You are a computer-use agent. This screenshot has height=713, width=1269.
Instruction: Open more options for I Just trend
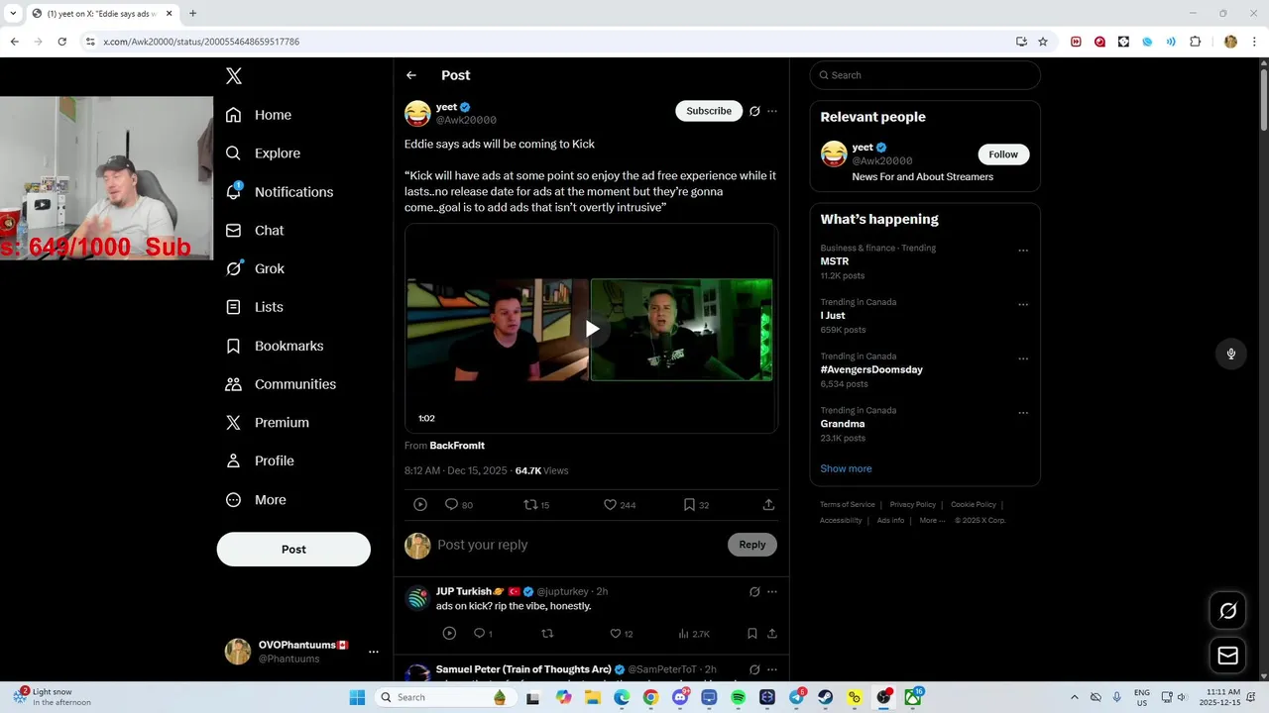click(x=1023, y=305)
